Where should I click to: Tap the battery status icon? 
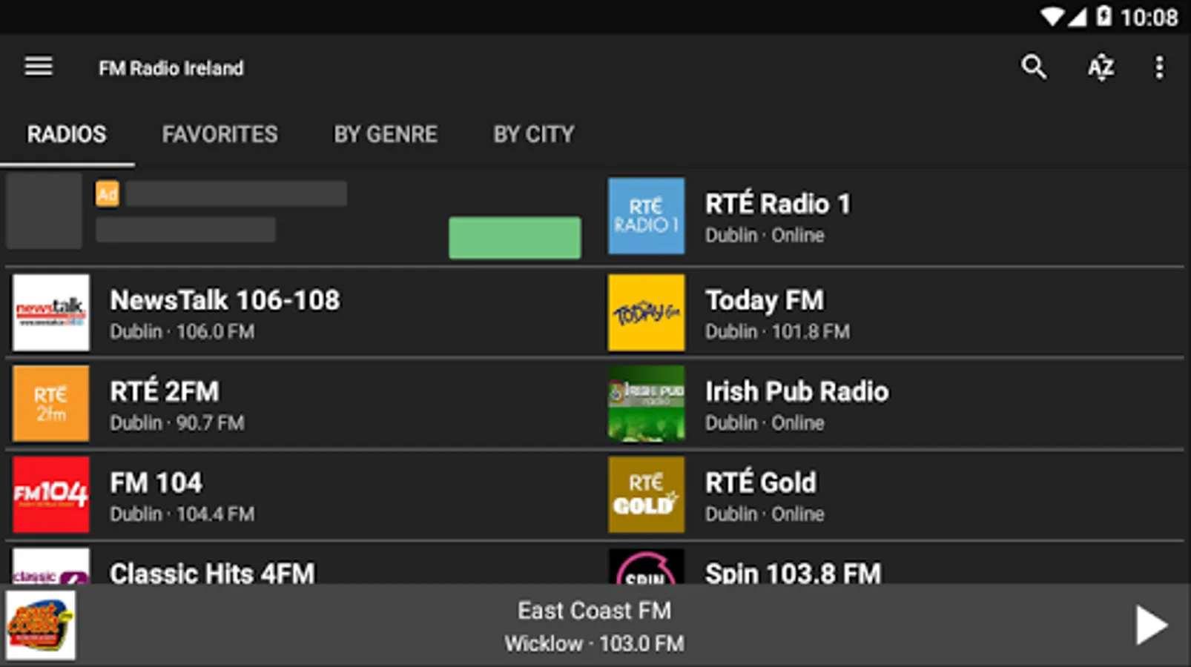pyautogui.click(x=1104, y=16)
